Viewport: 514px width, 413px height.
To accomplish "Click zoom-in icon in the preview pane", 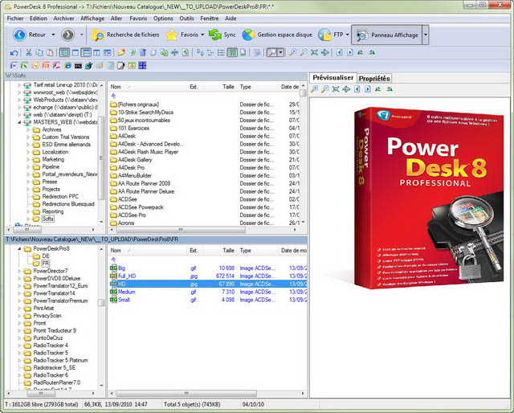I will [x=314, y=89].
